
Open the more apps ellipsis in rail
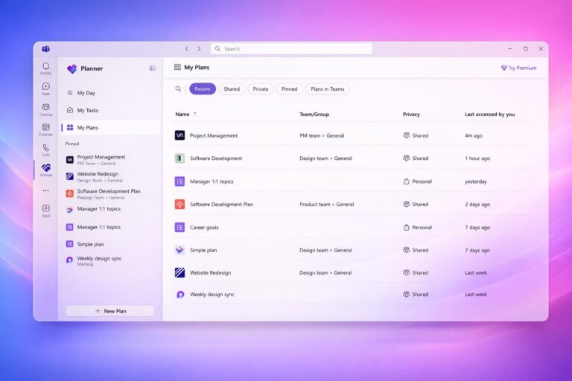pyautogui.click(x=45, y=190)
